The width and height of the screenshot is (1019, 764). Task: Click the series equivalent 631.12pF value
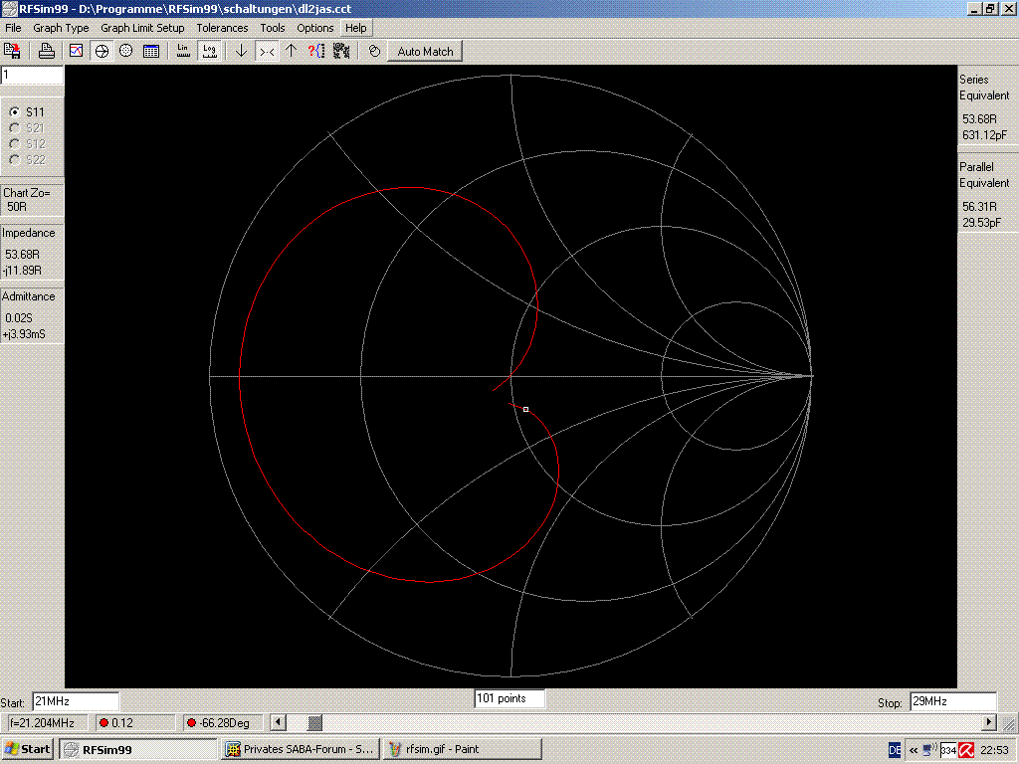tap(984, 135)
